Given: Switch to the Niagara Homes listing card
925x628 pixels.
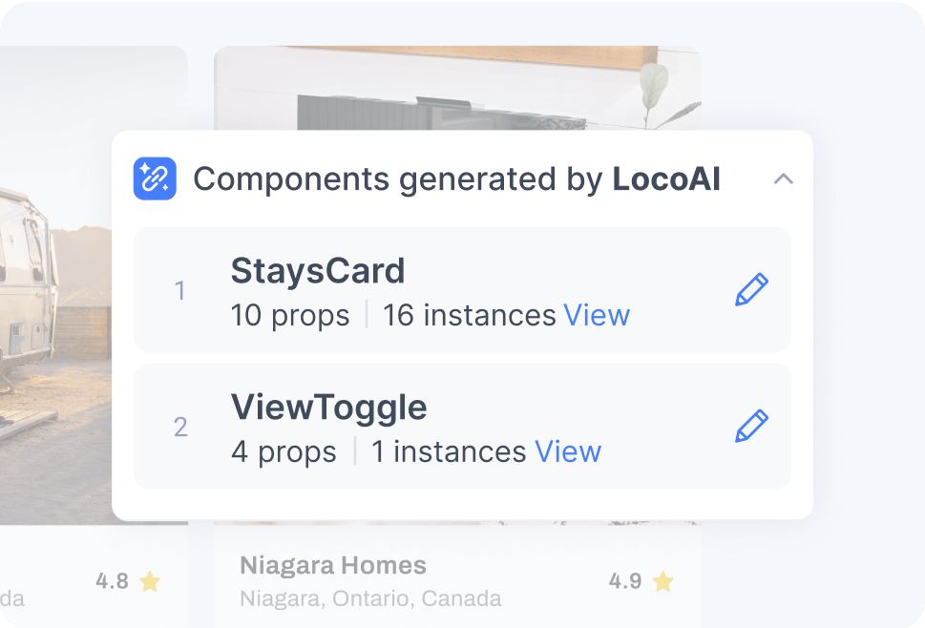Looking at the screenshot, I should tap(332, 565).
